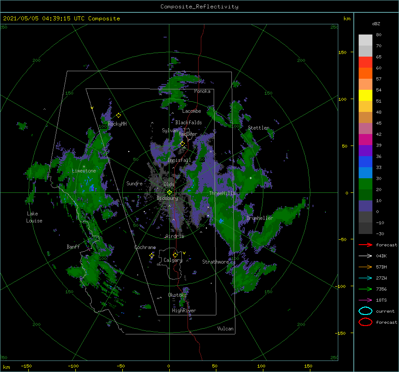Click the Ponoka label

202,91
